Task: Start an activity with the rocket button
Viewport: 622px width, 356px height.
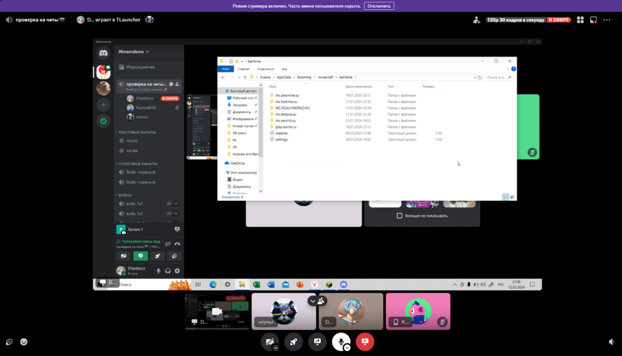Action: point(294,342)
